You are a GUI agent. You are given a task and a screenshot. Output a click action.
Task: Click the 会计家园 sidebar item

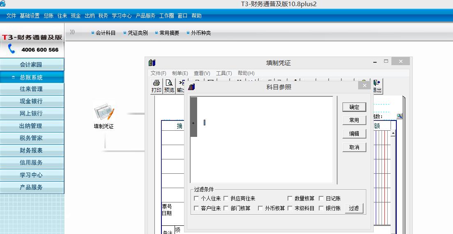click(x=32, y=65)
